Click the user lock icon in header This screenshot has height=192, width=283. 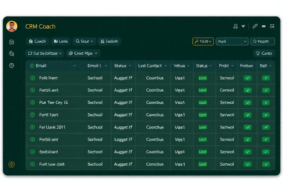click(x=235, y=26)
